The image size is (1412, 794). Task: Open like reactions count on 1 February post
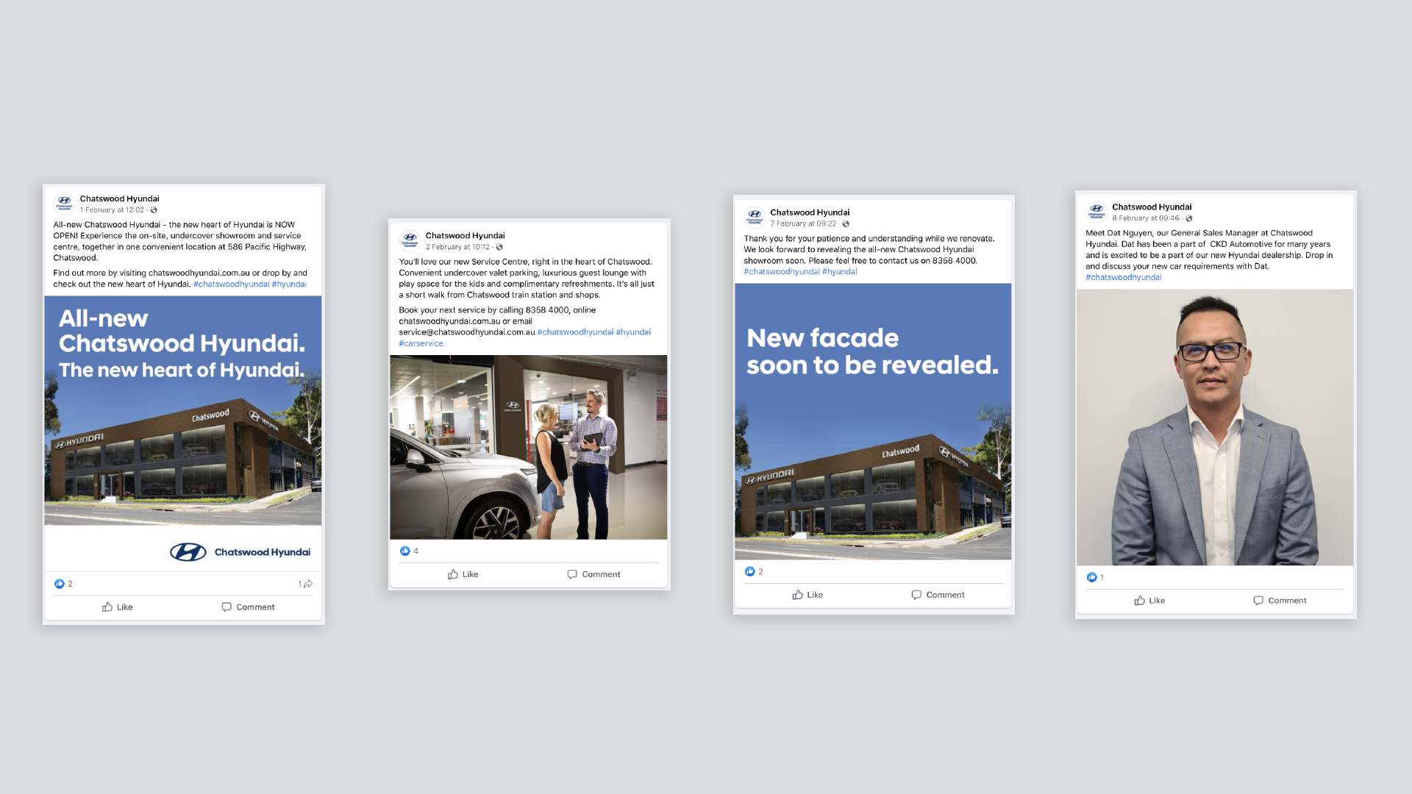point(63,584)
